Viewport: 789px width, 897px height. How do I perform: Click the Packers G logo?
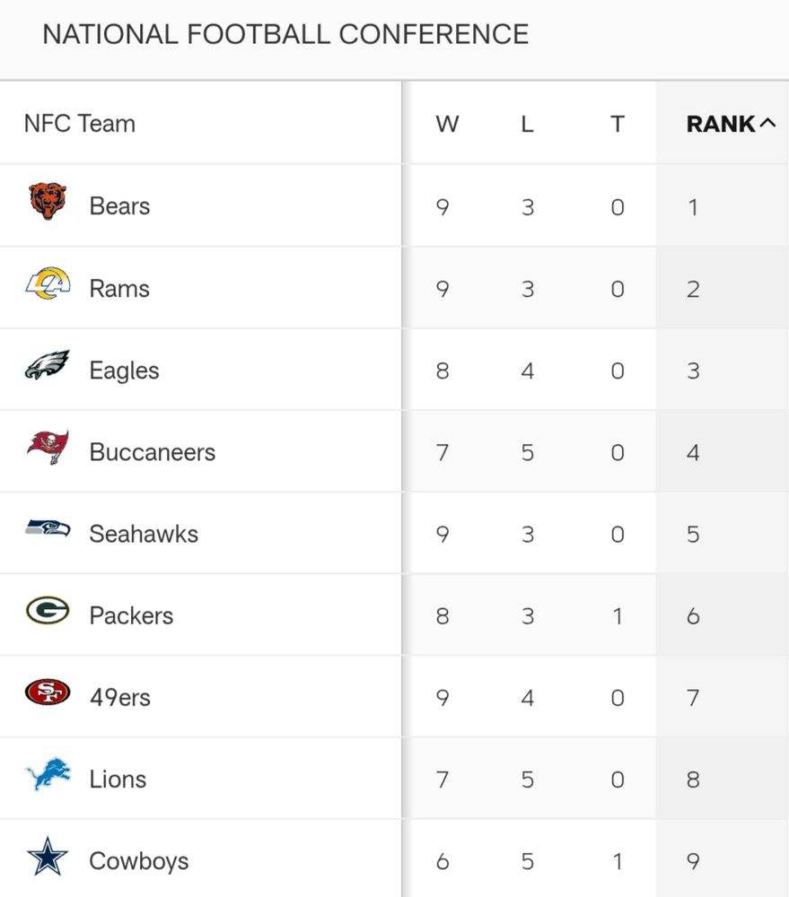(48, 610)
